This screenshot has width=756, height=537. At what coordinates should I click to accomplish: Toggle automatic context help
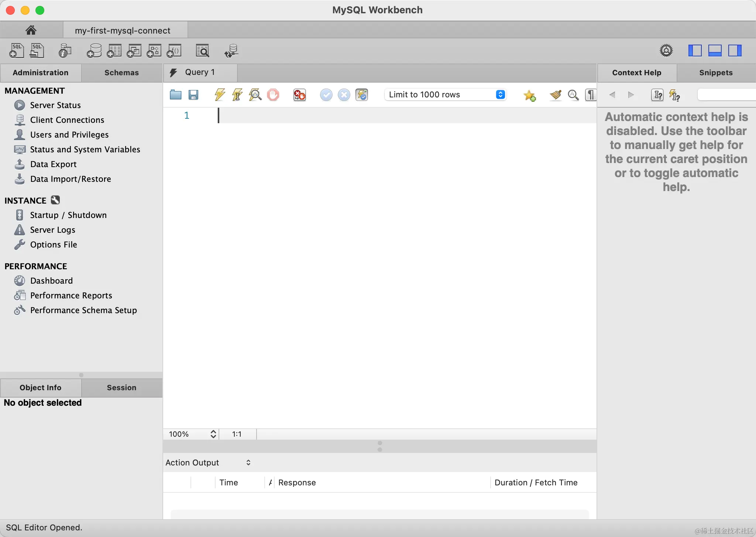[674, 95]
